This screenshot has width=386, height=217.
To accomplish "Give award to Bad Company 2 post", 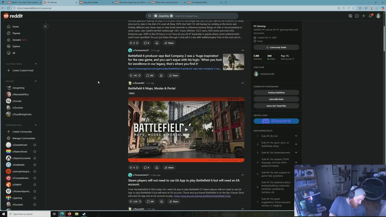I will pyautogui.click(x=161, y=75).
